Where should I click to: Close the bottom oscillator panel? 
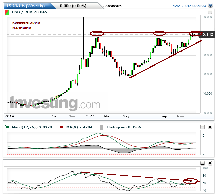pos(210,163)
